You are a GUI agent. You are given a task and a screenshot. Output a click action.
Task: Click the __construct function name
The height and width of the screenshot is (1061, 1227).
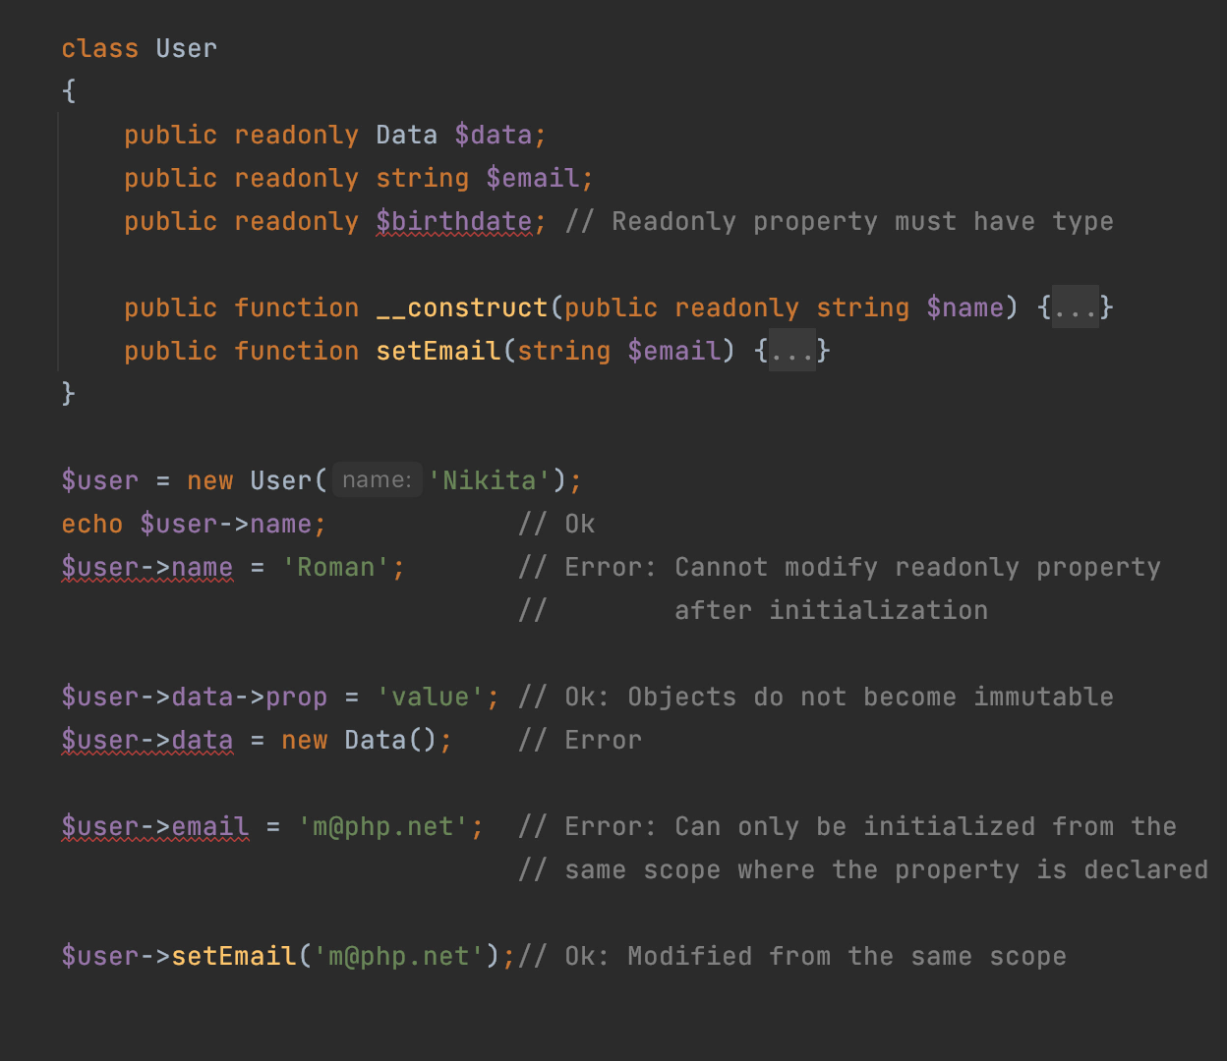click(x=462, y=308)
